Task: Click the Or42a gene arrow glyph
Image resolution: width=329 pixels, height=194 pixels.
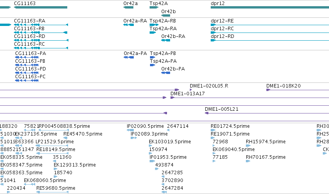Action: point(128,7)
